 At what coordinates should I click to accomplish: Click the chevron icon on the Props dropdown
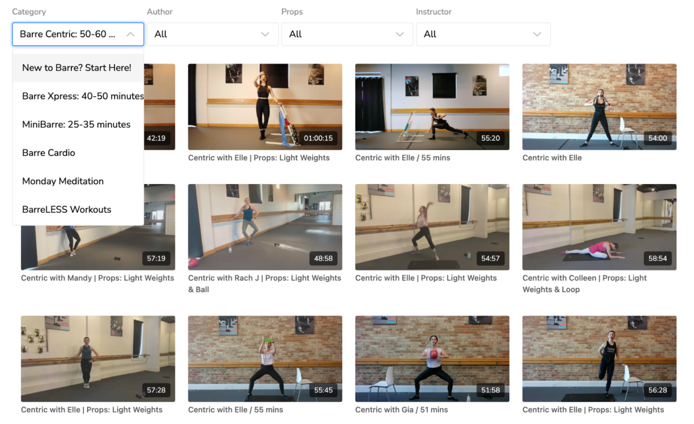pos(399,34)
